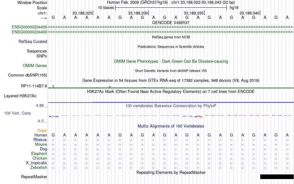Click the green GTEx expression bar
Screen dimensions: 294x184
(54, 86)
